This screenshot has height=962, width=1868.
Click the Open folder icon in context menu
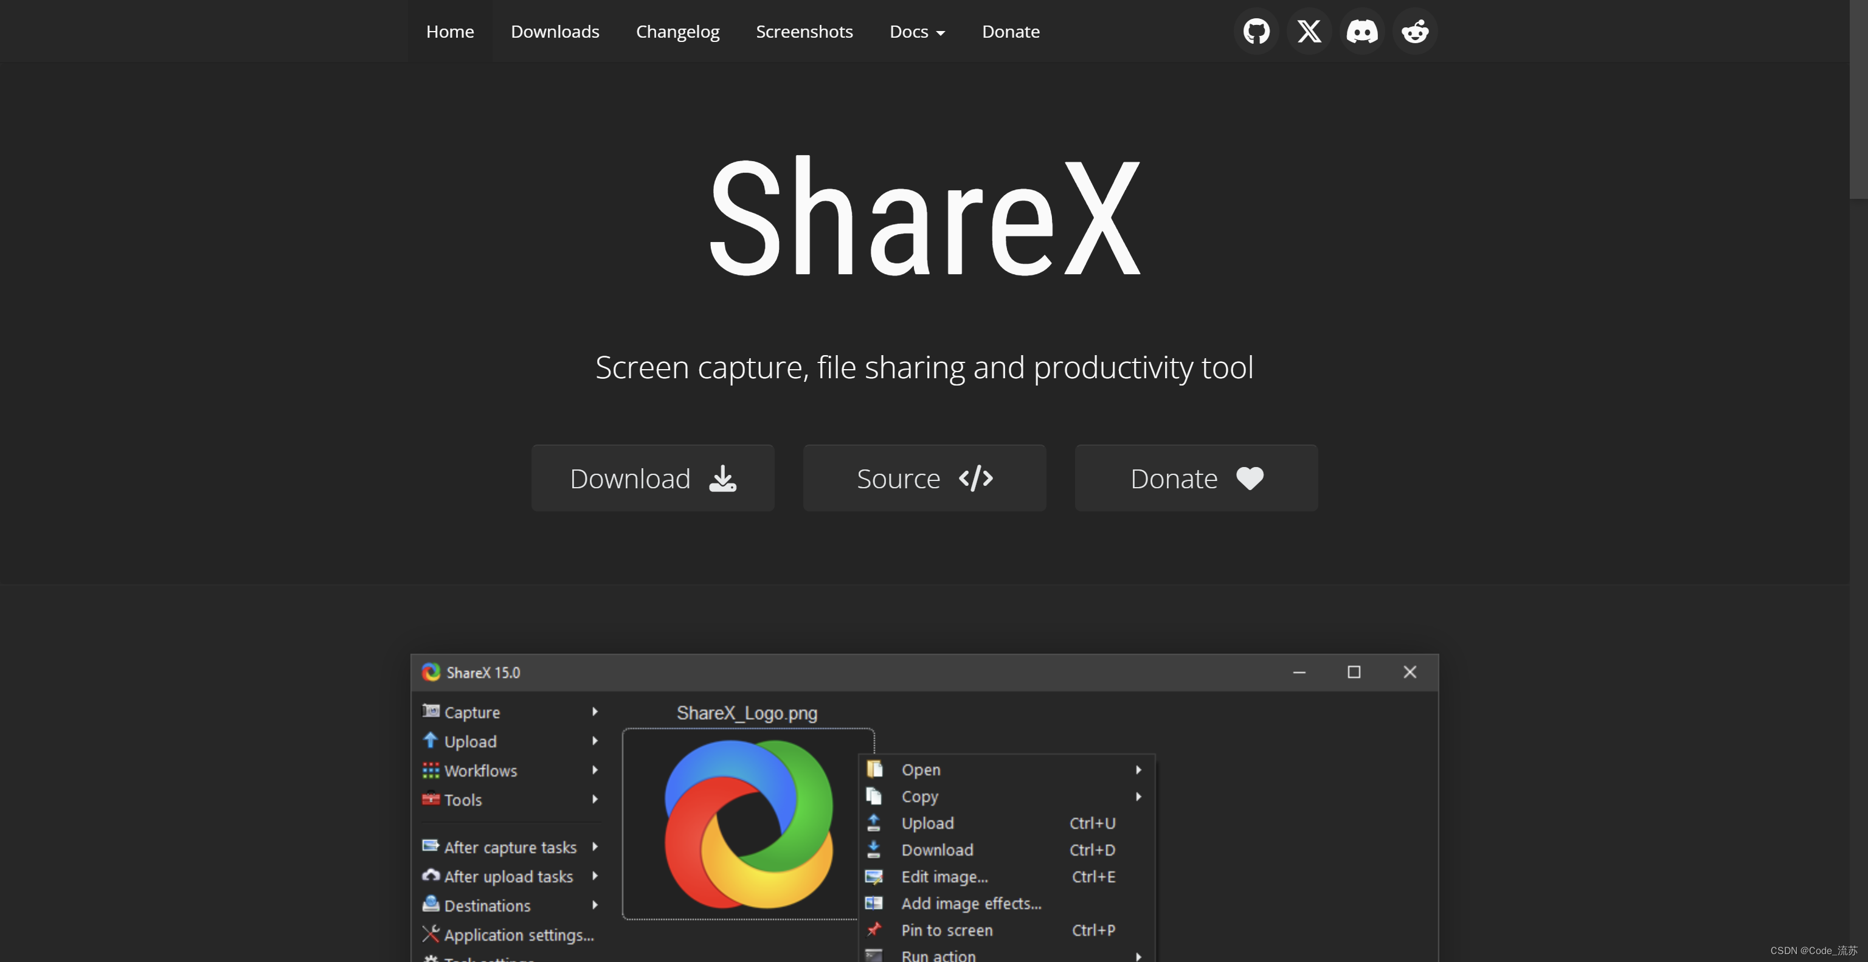(874, 769)
